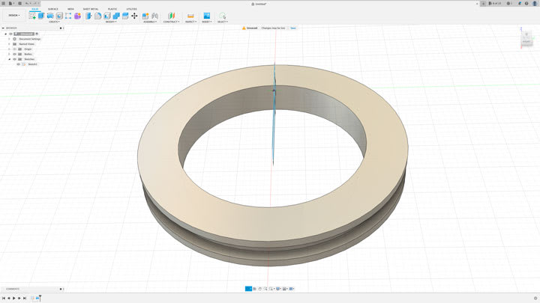Screen dimensions: 540x303
Task: Switch to the Utilities tab
Action: point(131,9)
